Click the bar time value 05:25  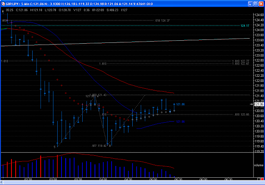click(x=10, y=10)
